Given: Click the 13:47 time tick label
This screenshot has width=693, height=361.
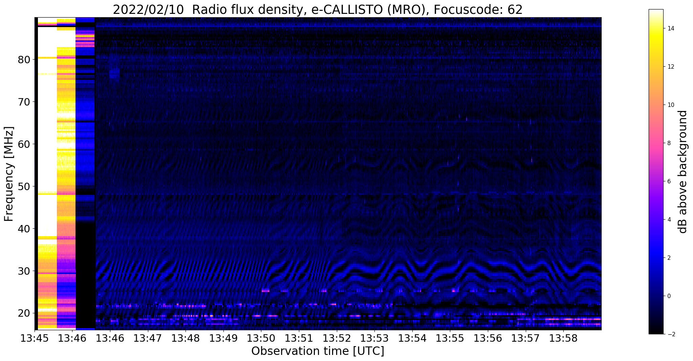Looking at the screenshot, I should [x=148, y=338].
